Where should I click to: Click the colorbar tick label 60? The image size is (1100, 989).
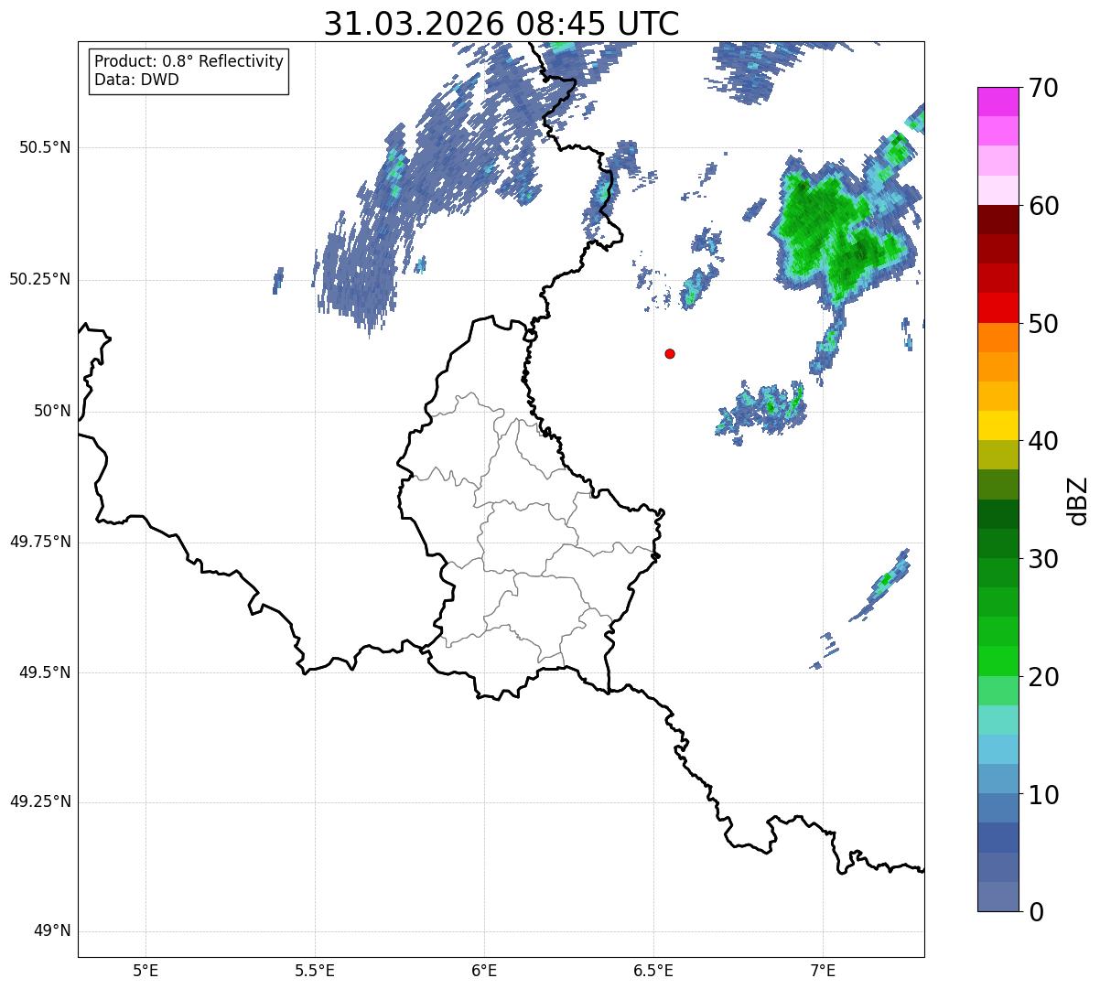[1042, 206]
